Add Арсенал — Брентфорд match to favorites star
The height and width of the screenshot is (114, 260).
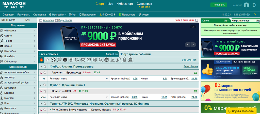point(45,73)
